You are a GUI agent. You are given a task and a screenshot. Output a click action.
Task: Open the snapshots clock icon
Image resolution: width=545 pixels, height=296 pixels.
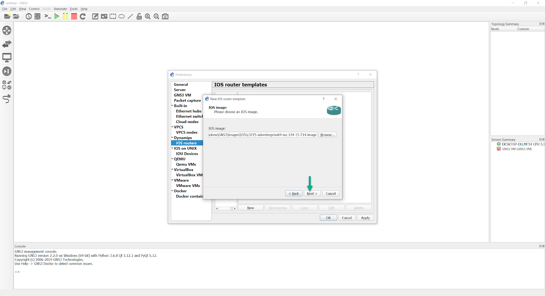coord(29,16)
